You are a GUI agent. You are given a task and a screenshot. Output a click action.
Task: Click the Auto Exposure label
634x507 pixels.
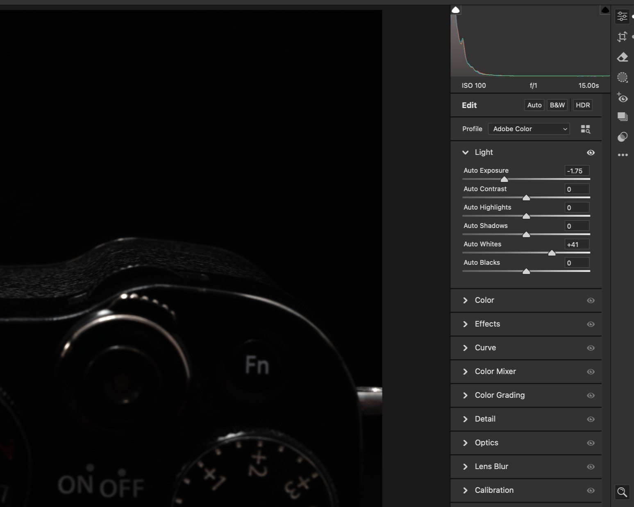[486, 170]
